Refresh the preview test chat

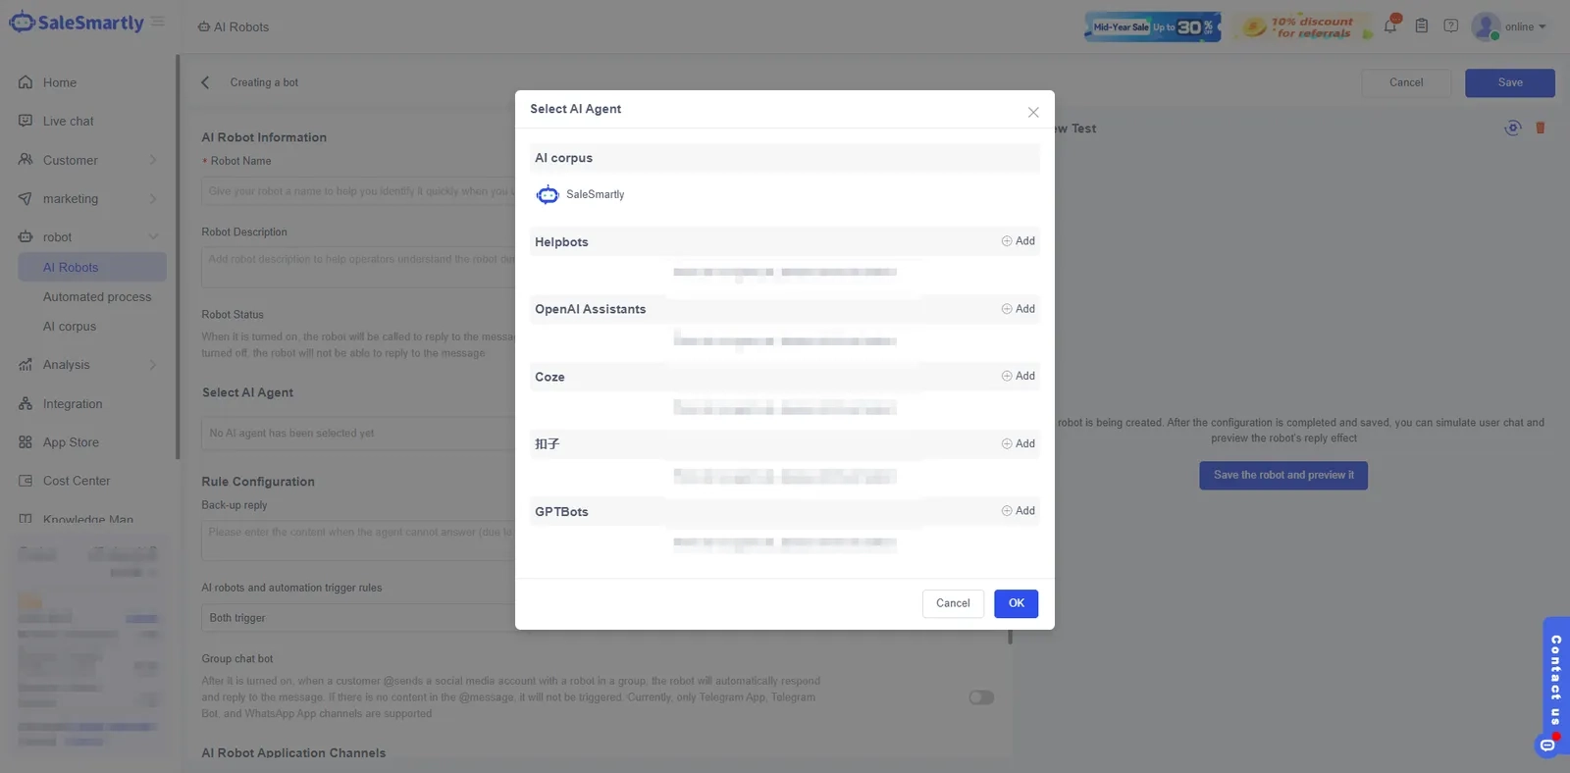[1513, 128]
